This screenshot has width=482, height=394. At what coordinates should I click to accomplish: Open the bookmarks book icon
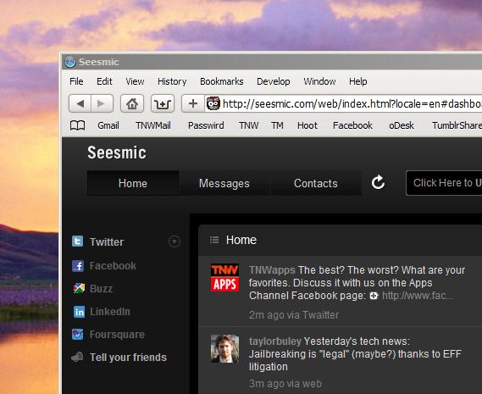(77, 125)
